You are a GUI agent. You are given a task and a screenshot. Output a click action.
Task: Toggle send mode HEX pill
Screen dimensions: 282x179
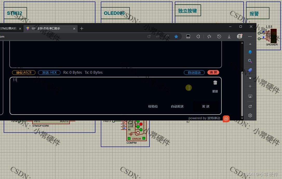[x=49, y=72]
